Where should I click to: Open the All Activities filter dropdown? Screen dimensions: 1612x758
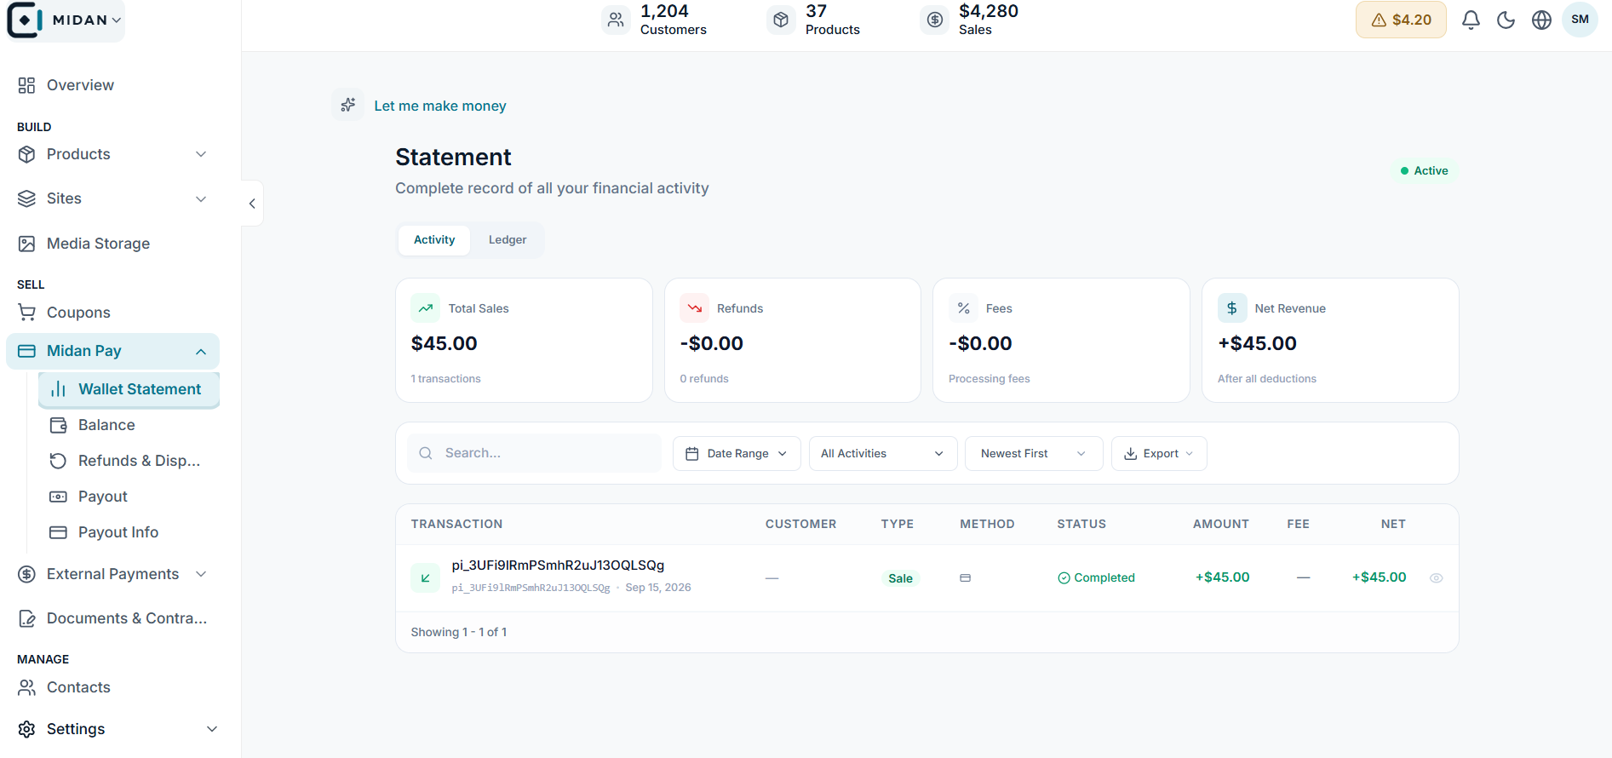(883, 453)
